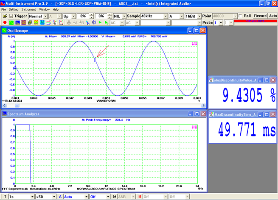Click the green play button in toolbar
278x200 pixels.
point(100,22)
